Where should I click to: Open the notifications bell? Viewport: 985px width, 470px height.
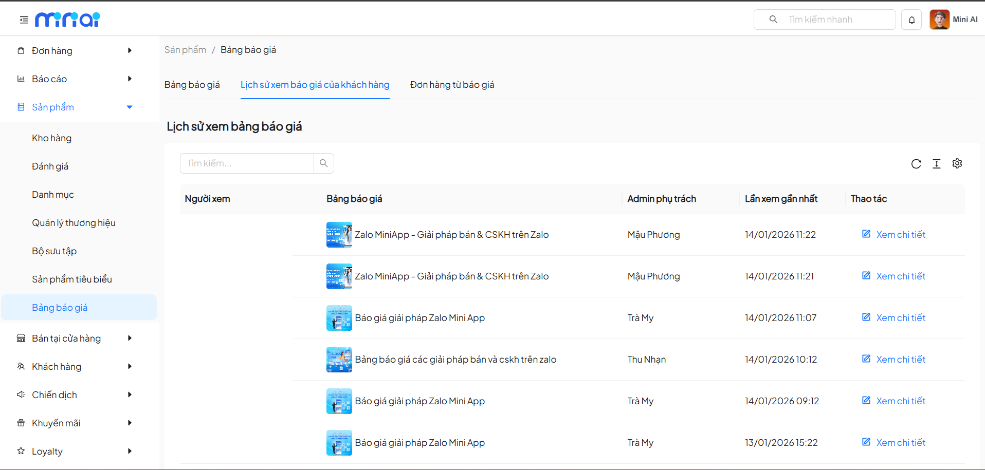pyautogui.click(x=911, y=20)
